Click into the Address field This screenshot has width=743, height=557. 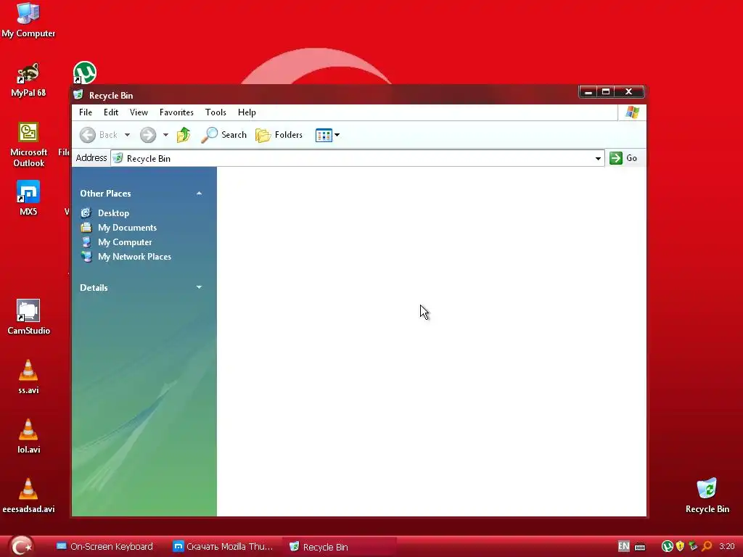tap(357, 158)
